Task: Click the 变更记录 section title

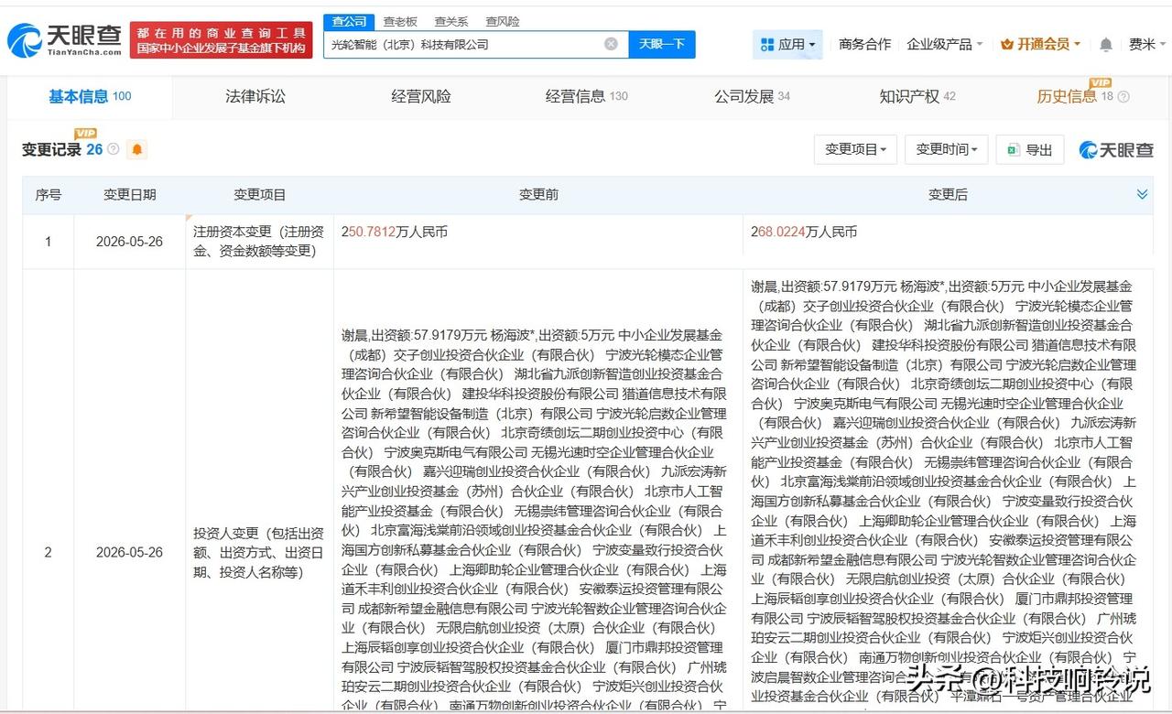Action: point(52,149)
